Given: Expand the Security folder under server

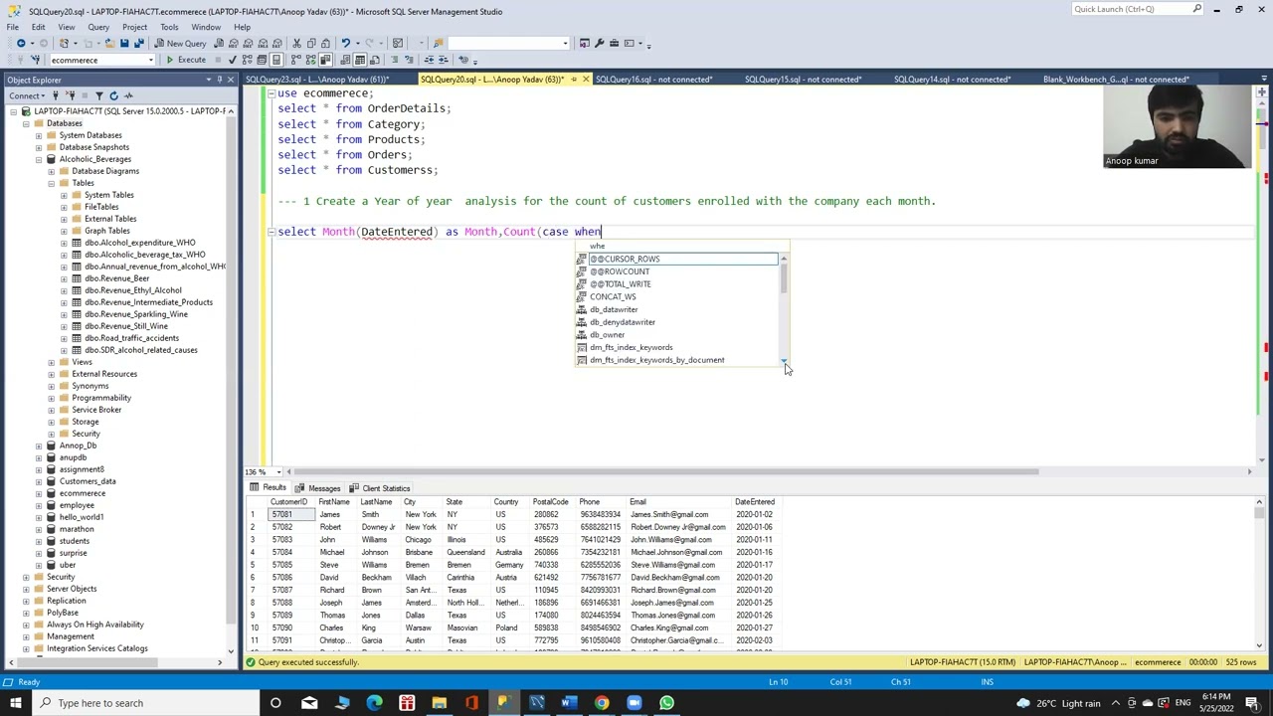Looking at the screenshot, I should 26,577.
